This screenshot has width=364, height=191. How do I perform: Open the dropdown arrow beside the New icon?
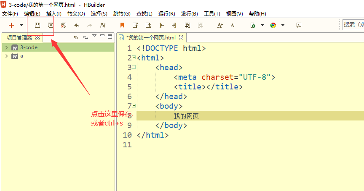click(21, 25)
